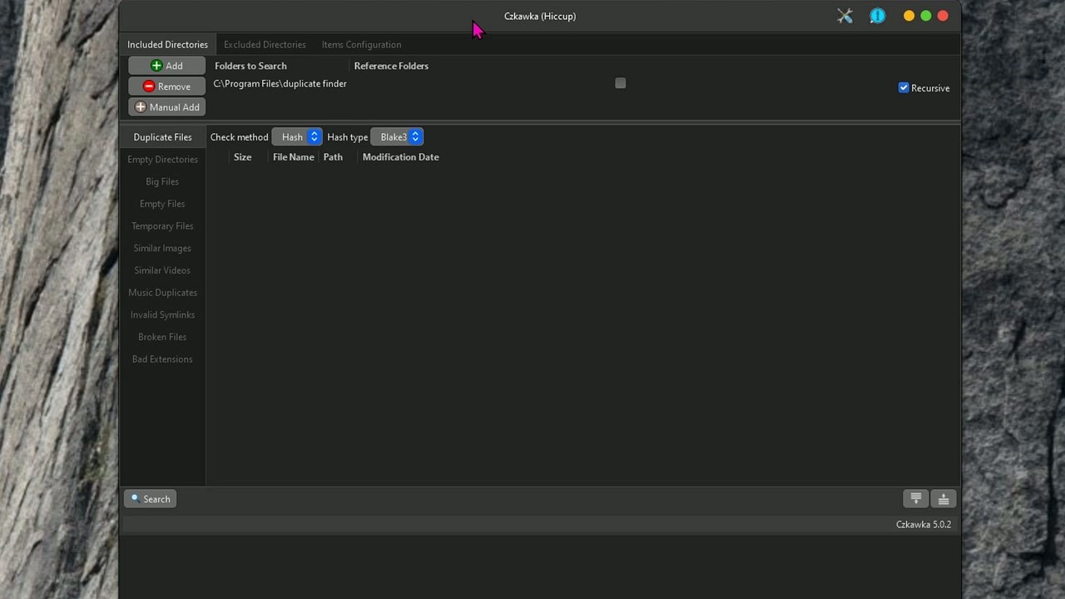This screenshot has height=599, width=1065.
Task: Open the Settings wrench icon
Action: [x=845, y=16]
